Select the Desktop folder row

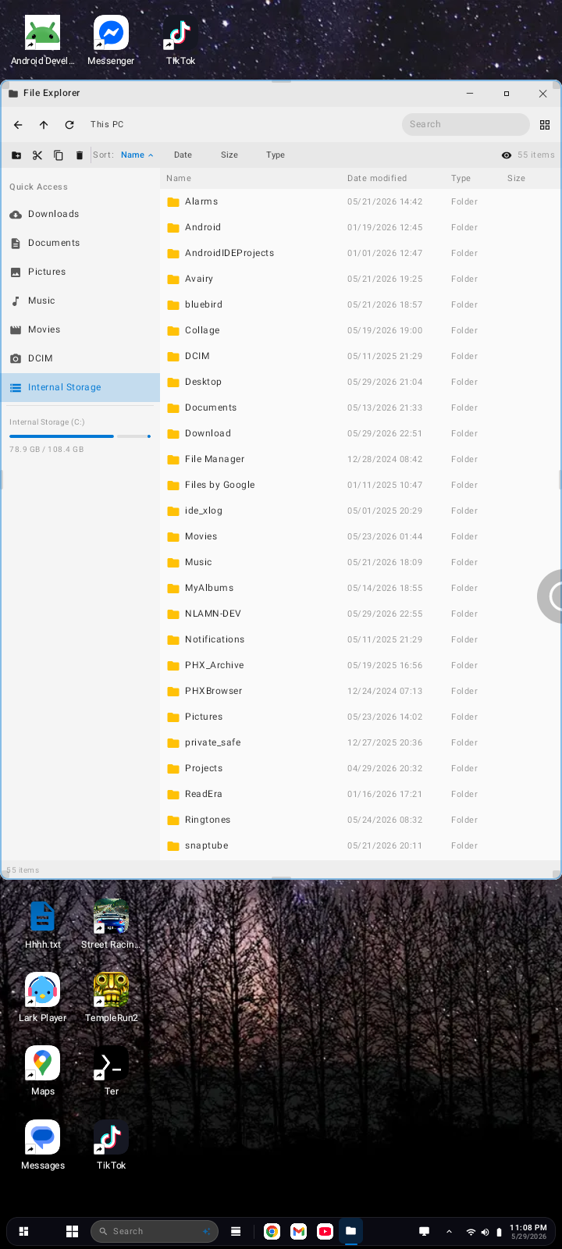pyautogui.click(x=361, y=382)
